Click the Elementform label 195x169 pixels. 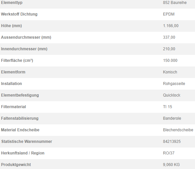point(13,72)
